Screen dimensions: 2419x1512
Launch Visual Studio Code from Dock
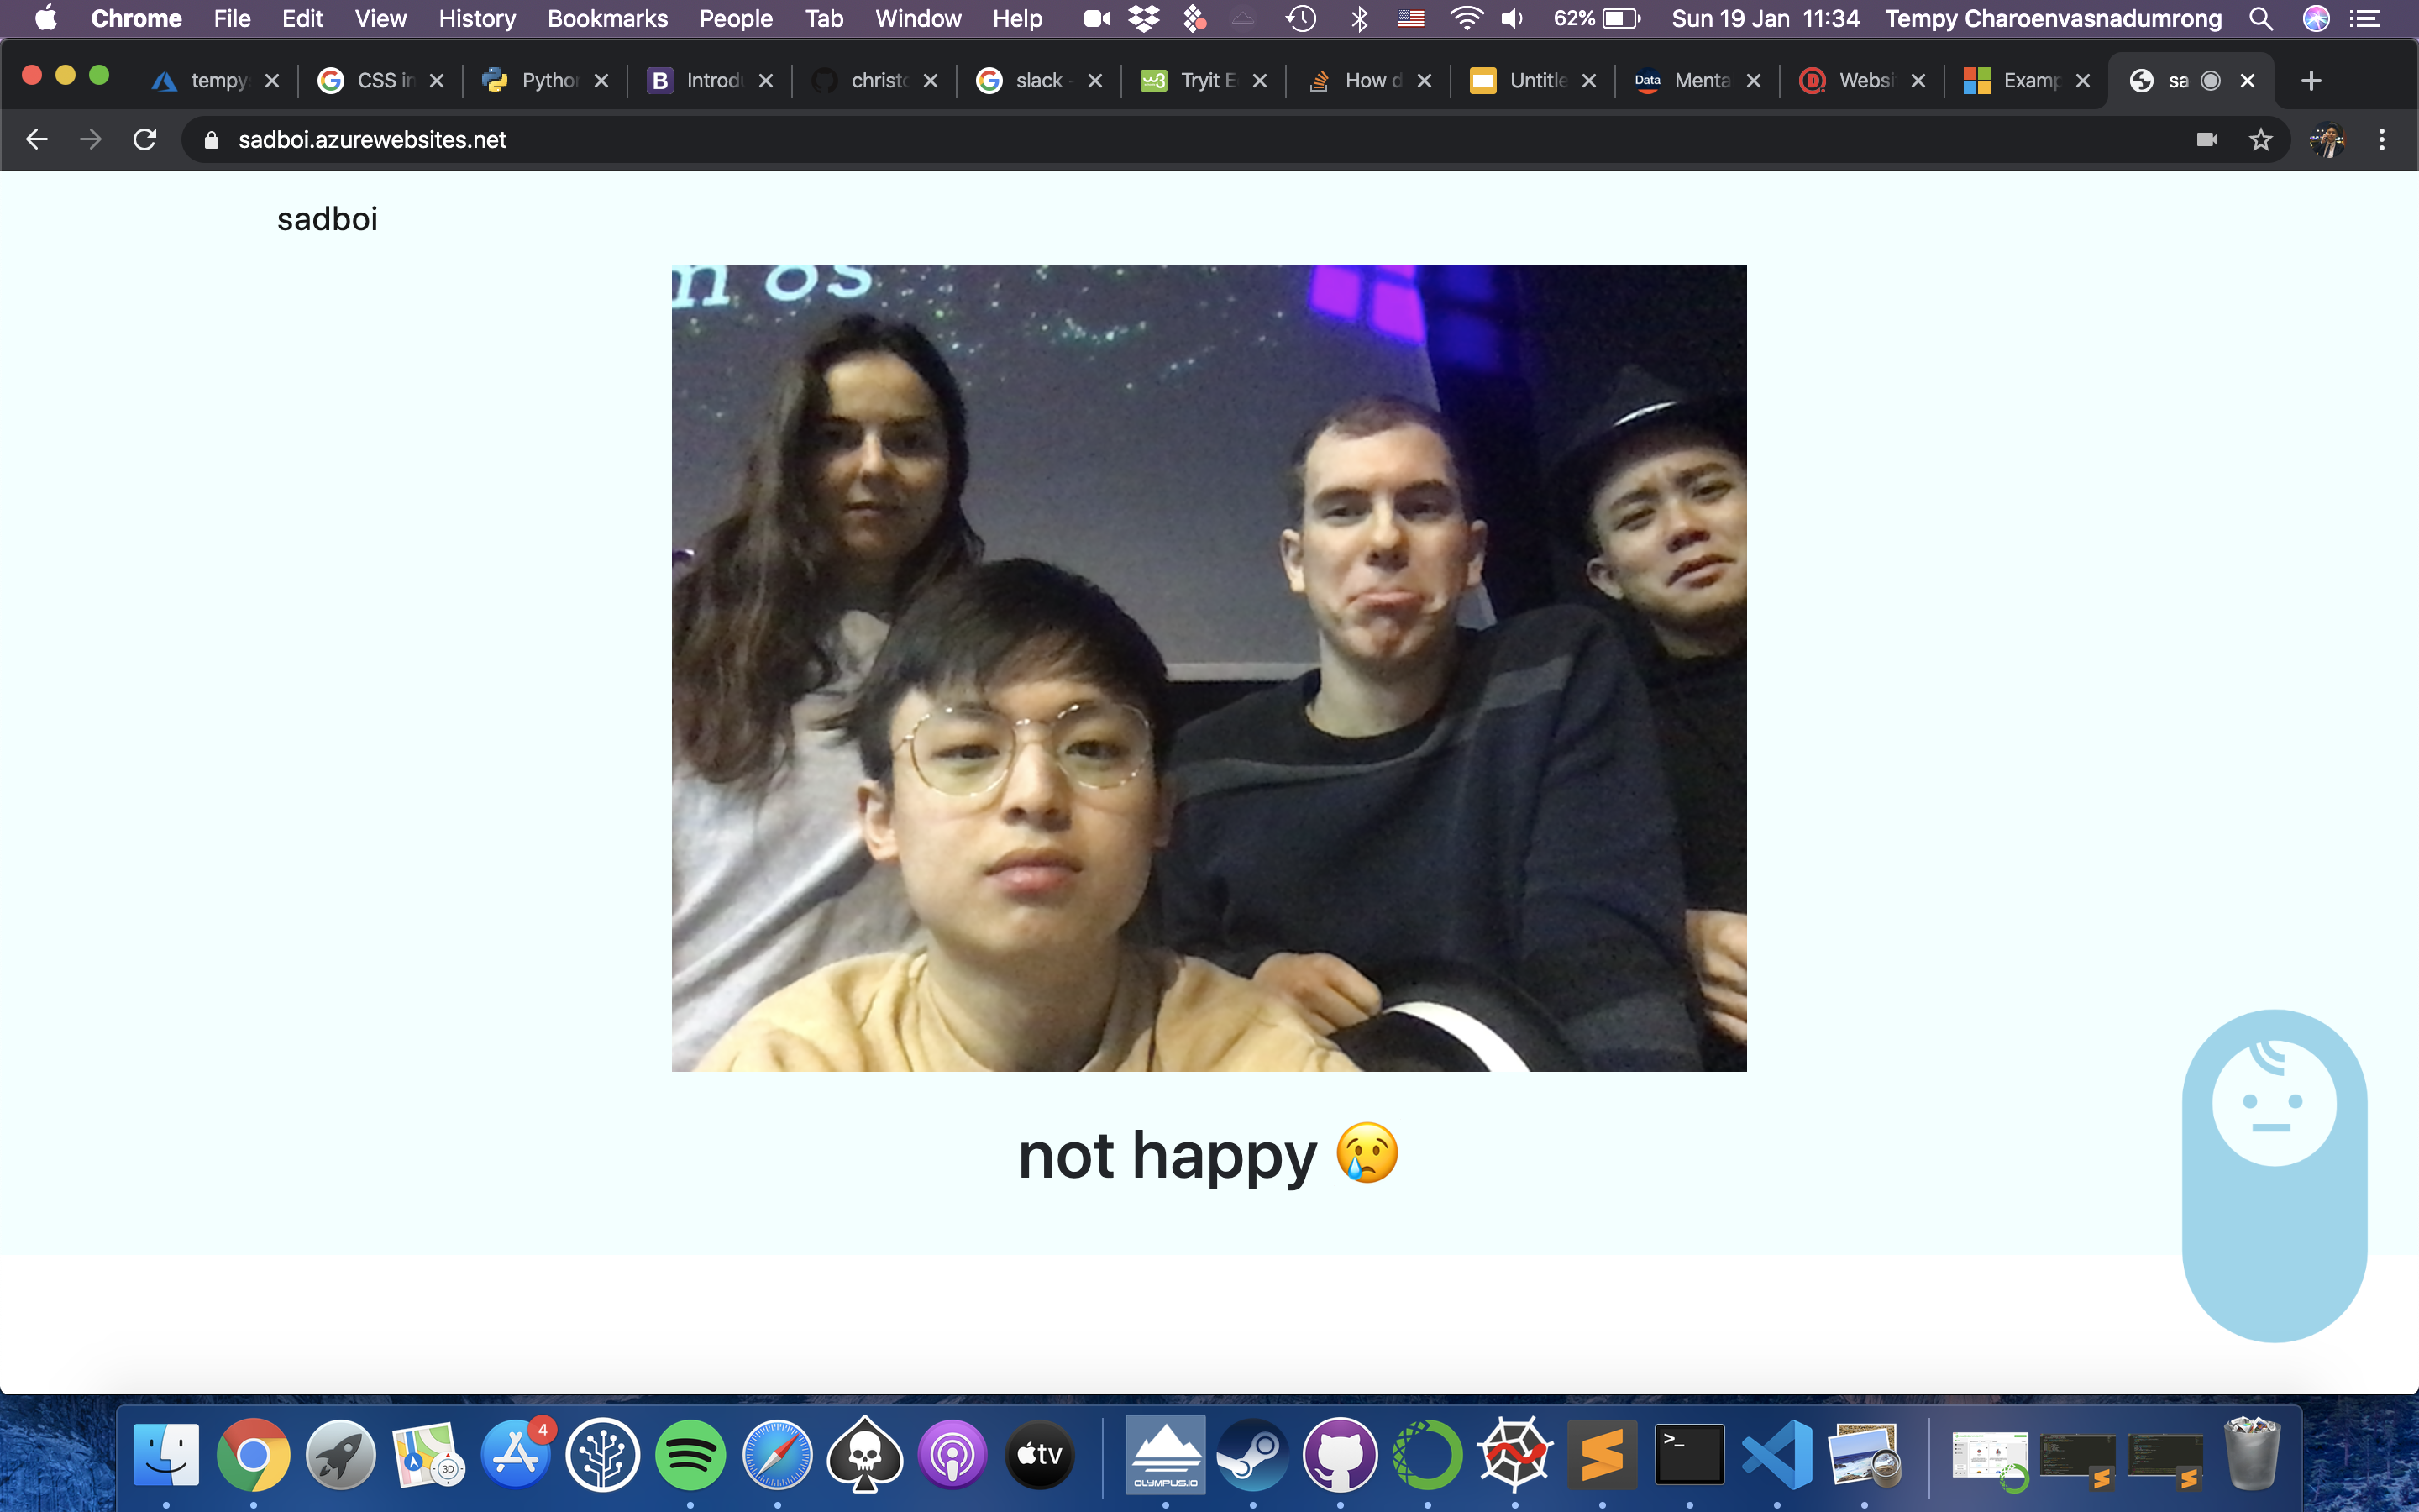pyautogui.click(x=1776, y=1454)
